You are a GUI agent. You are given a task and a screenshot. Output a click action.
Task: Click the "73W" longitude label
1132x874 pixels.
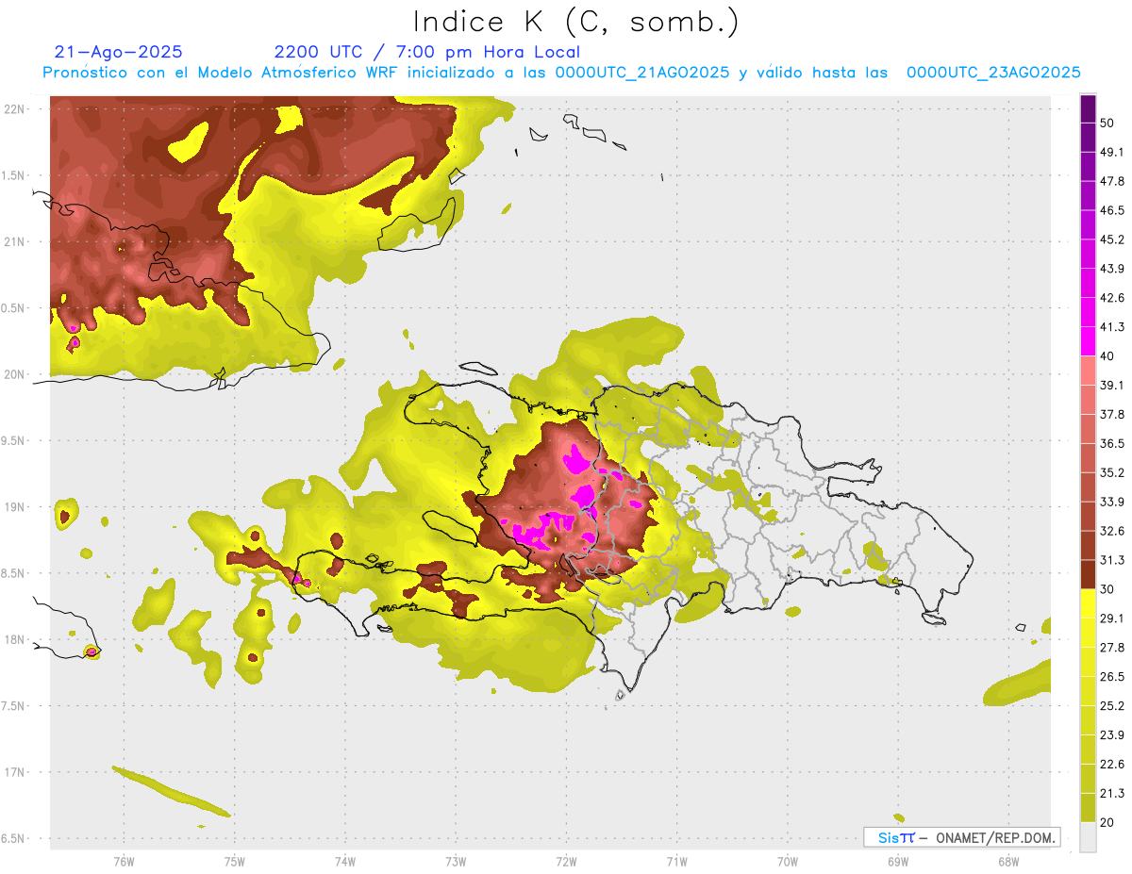[x=456, y=861]
